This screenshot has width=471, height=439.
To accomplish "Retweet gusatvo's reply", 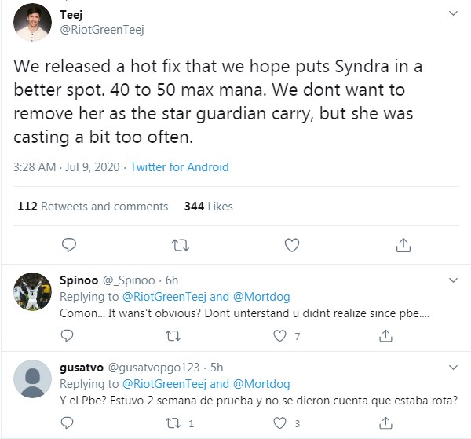I will point(172,424).
